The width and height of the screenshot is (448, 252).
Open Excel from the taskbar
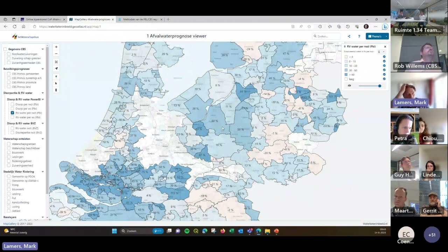(231, 231)
